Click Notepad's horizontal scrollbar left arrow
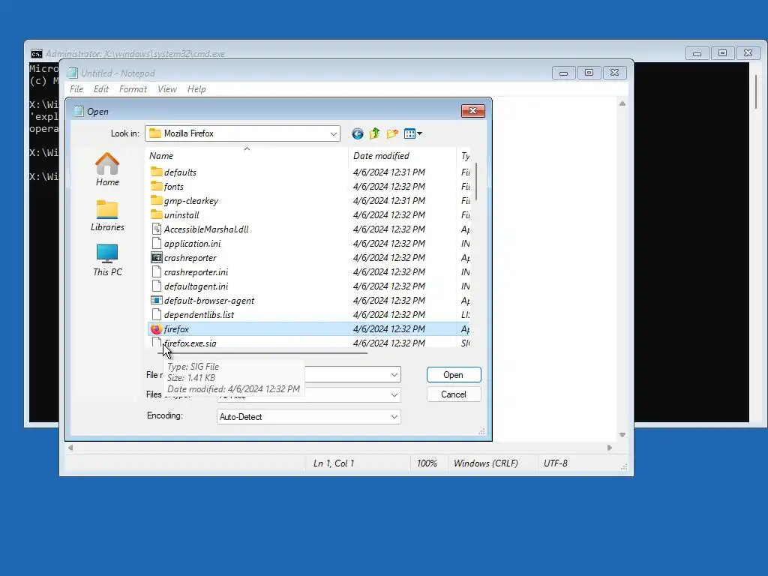 point(70,448)
